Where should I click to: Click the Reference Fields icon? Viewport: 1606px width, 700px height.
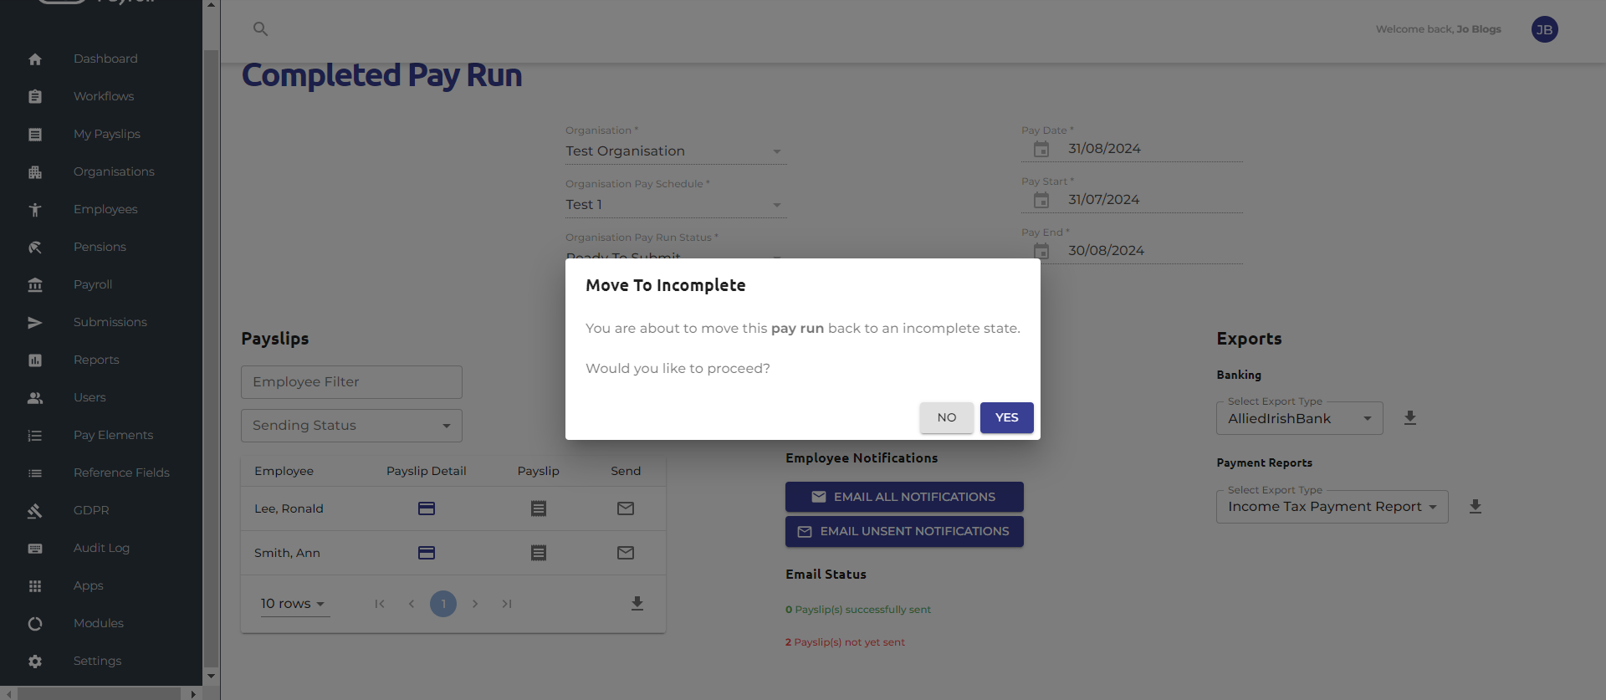(35, 473)
